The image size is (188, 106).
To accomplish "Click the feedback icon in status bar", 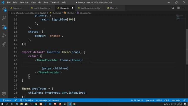I will tap(184, 100).
